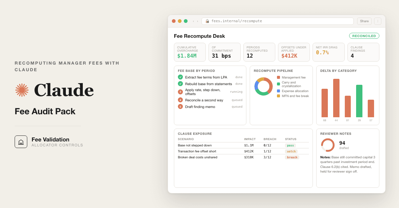This screenshot has width=399, height=208.
Task: Click the 'watch' status tag
Action: (291, 151)
